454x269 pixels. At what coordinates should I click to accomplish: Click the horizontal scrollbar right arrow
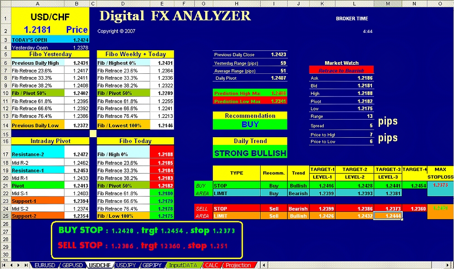pyautogui.click(x=448, y=265)
